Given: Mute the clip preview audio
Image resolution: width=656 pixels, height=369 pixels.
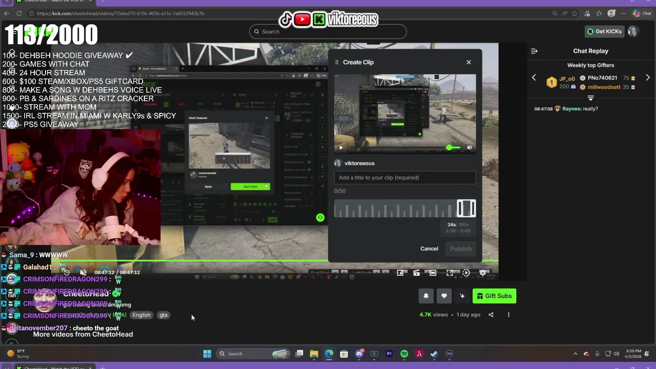Looking at the screenshot, I should pos(469,148).
